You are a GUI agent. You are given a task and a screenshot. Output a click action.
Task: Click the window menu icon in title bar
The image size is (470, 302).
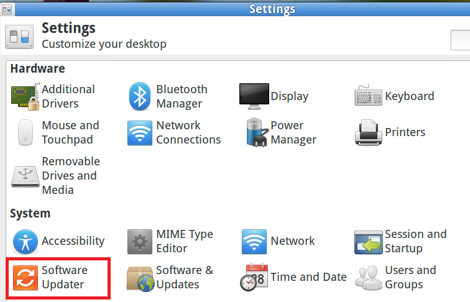coord(7,9)
